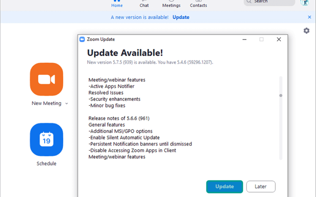Click the green Update button in the dialog
This screenshot has width=316, height=197.
(224, 186)
